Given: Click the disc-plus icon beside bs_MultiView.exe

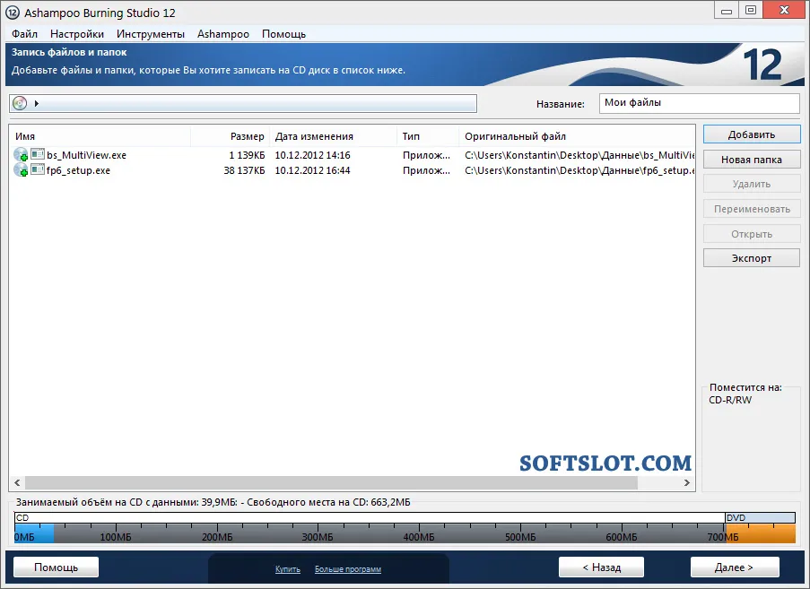Looking at the screenshot, I should point(22,154).
